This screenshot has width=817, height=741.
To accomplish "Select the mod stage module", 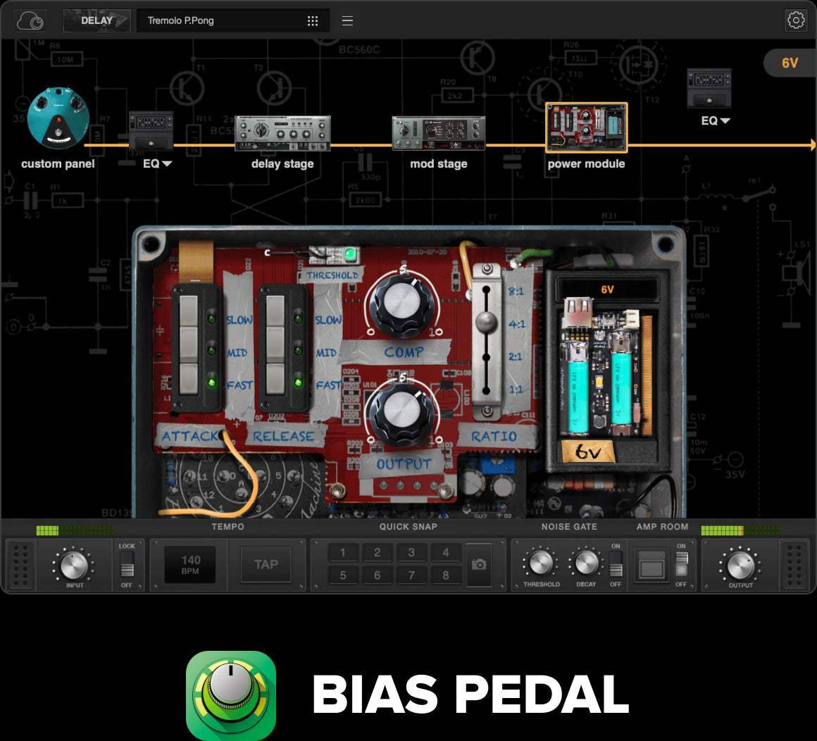I will pyautogui.click(x=439, y=133).
